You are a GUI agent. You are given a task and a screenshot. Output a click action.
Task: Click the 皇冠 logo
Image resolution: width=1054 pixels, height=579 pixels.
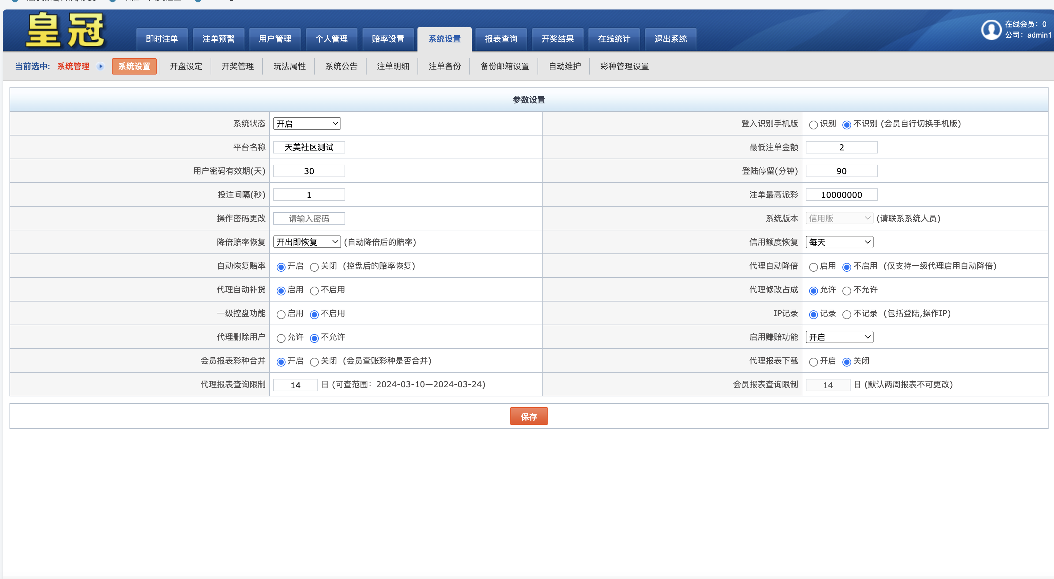pos(65,30)
